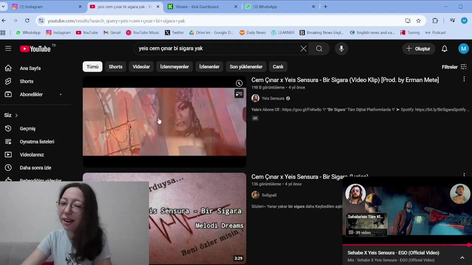Screen dimensions: 472x265
Task: Click the Sollypall channel avatar
Action: click(255, 195)
